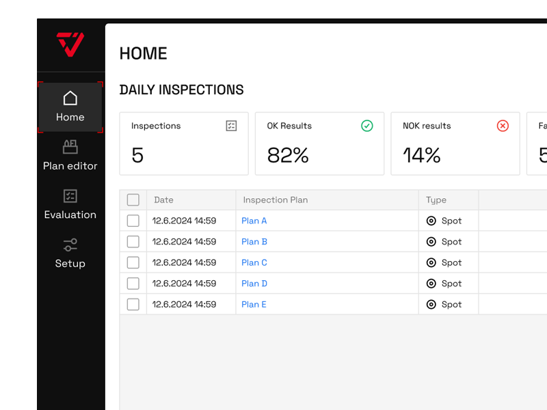Check the Plan A row checkbox
This screenshot has width=547, height=410.
point(133,221)
